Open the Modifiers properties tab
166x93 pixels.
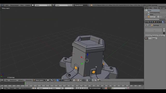click(x=158, y=22)
